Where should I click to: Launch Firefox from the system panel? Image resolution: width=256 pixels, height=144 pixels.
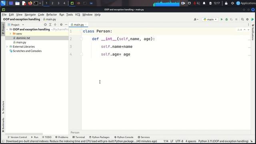tap(30, 3)
